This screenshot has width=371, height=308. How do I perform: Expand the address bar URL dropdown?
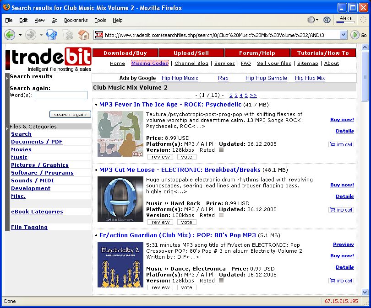pyautogui.click(x=343, y=35)
